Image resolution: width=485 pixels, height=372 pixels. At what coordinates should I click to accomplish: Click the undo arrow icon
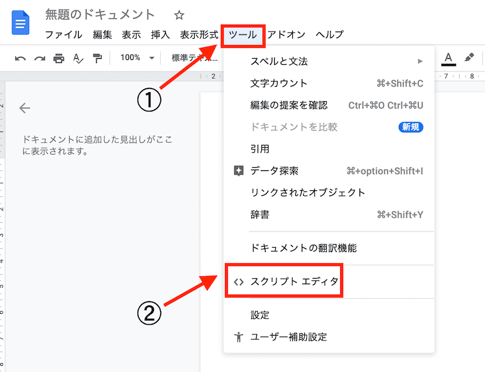tap(21, 58)
